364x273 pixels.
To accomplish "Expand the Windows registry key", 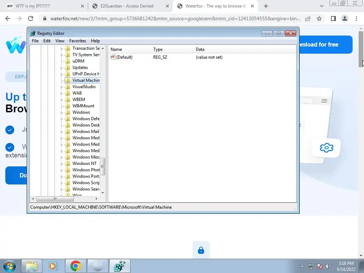I will pos(61,113).
